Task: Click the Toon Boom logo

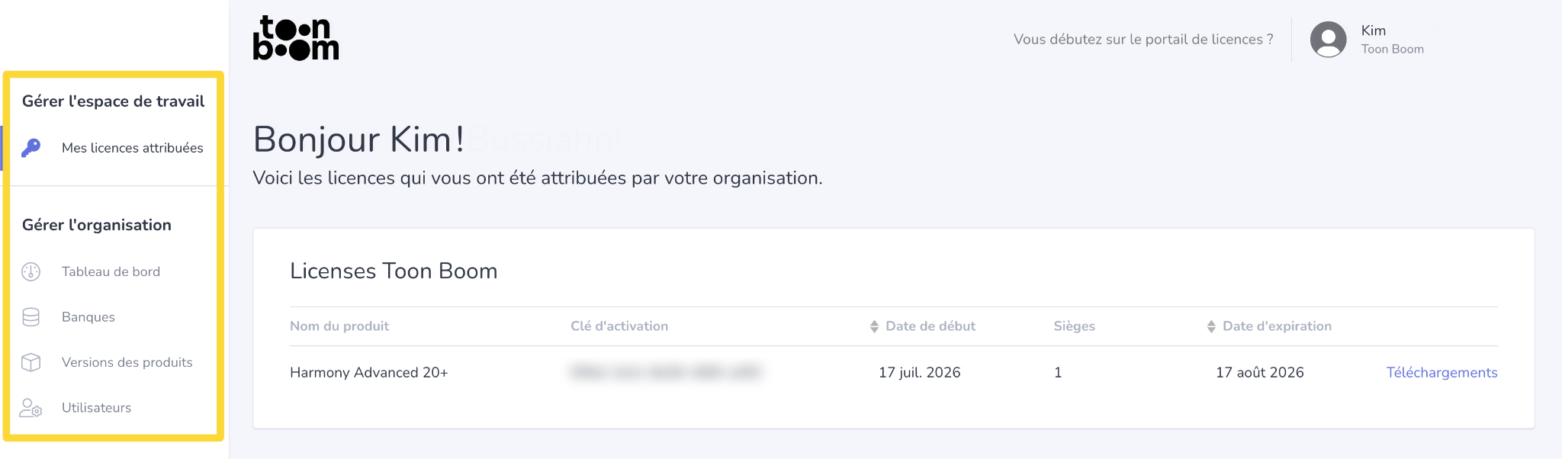Action: 296,38
